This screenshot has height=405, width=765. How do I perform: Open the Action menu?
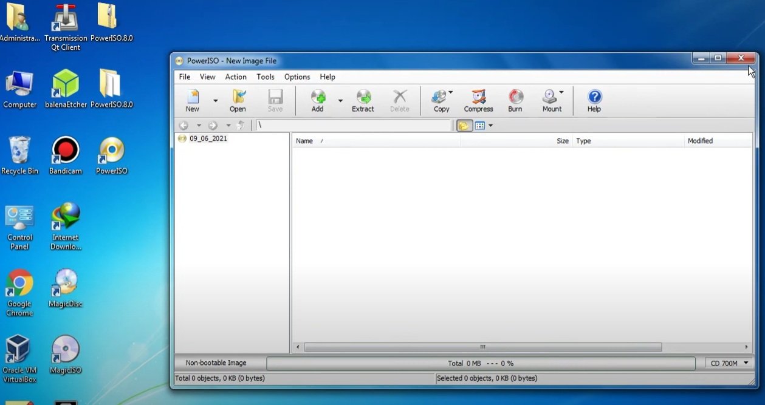pyautogui.click(x=236, y=77)
